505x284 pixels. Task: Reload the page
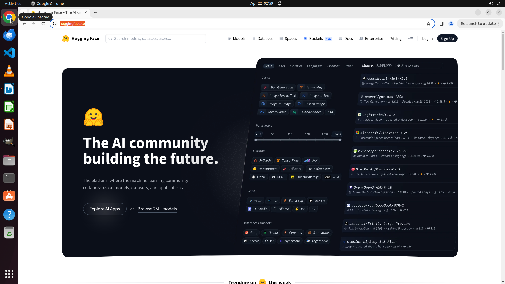pos(43,24)
